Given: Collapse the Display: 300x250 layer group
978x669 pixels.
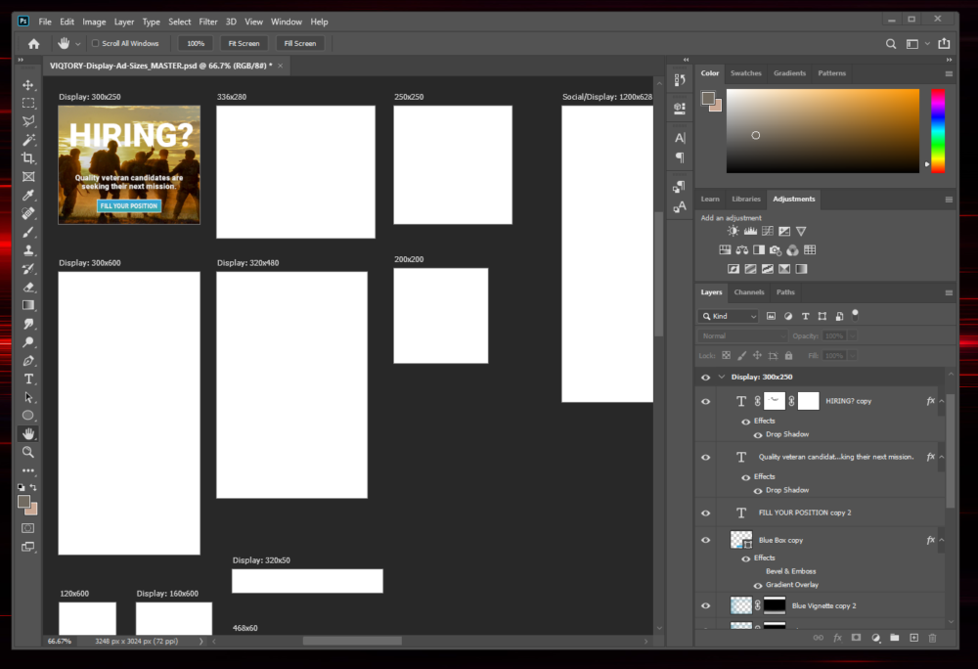Looking at the screenshot, I should tap(723, 377).
